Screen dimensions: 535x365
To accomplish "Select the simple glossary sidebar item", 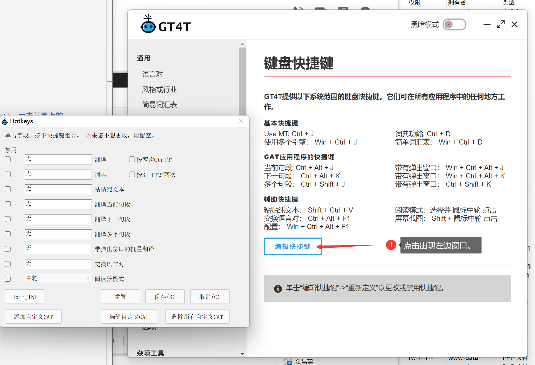I will (159, 105).
